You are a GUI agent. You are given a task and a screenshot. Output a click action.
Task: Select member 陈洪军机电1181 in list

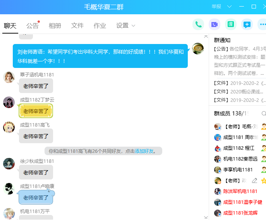240,191
